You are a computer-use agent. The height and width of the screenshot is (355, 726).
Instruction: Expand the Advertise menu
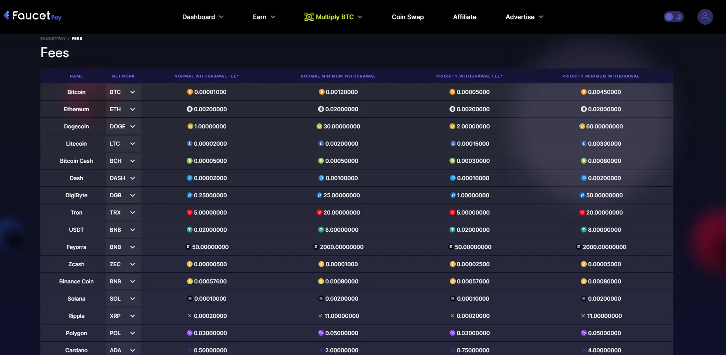click(x=524, y=17)
